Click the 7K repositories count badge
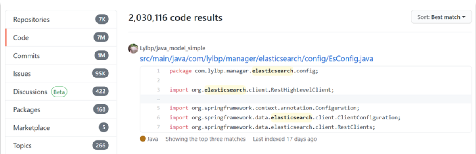The image size is (476, 154). point(102,20)
